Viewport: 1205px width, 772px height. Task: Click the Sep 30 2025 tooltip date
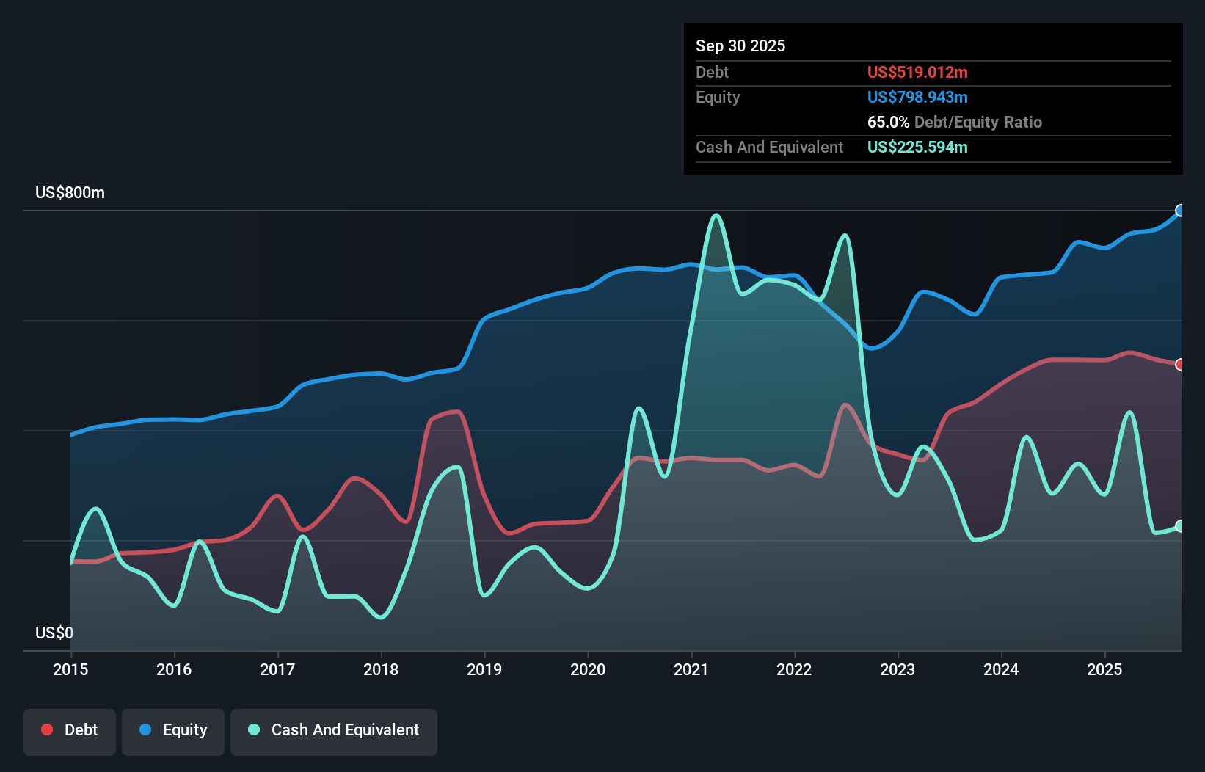click(x=740, y=46)
